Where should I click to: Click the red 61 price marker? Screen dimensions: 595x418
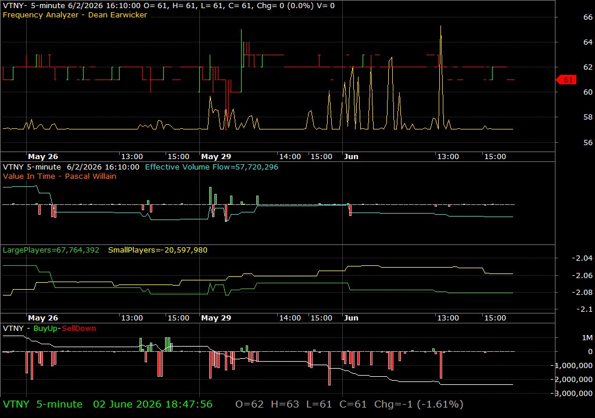tap(567, 80)
